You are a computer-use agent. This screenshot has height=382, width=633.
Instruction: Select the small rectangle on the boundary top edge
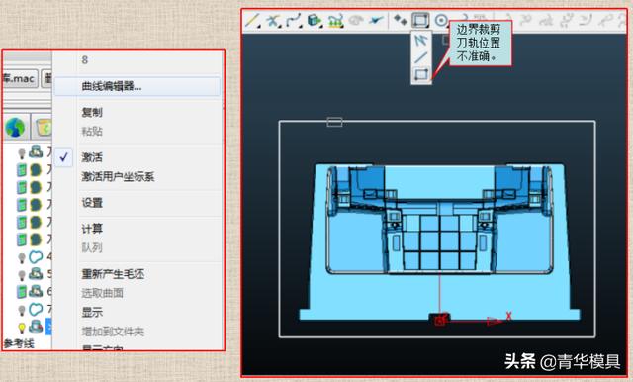(334, 122)
